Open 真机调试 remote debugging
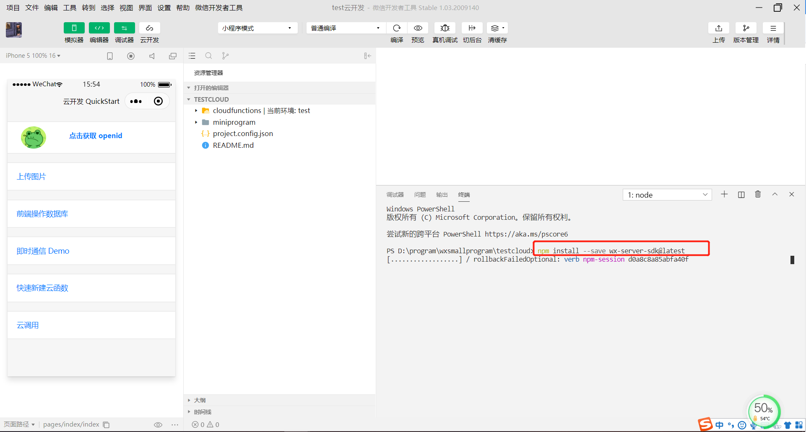 pyautogui.click(x=445, y=28)
